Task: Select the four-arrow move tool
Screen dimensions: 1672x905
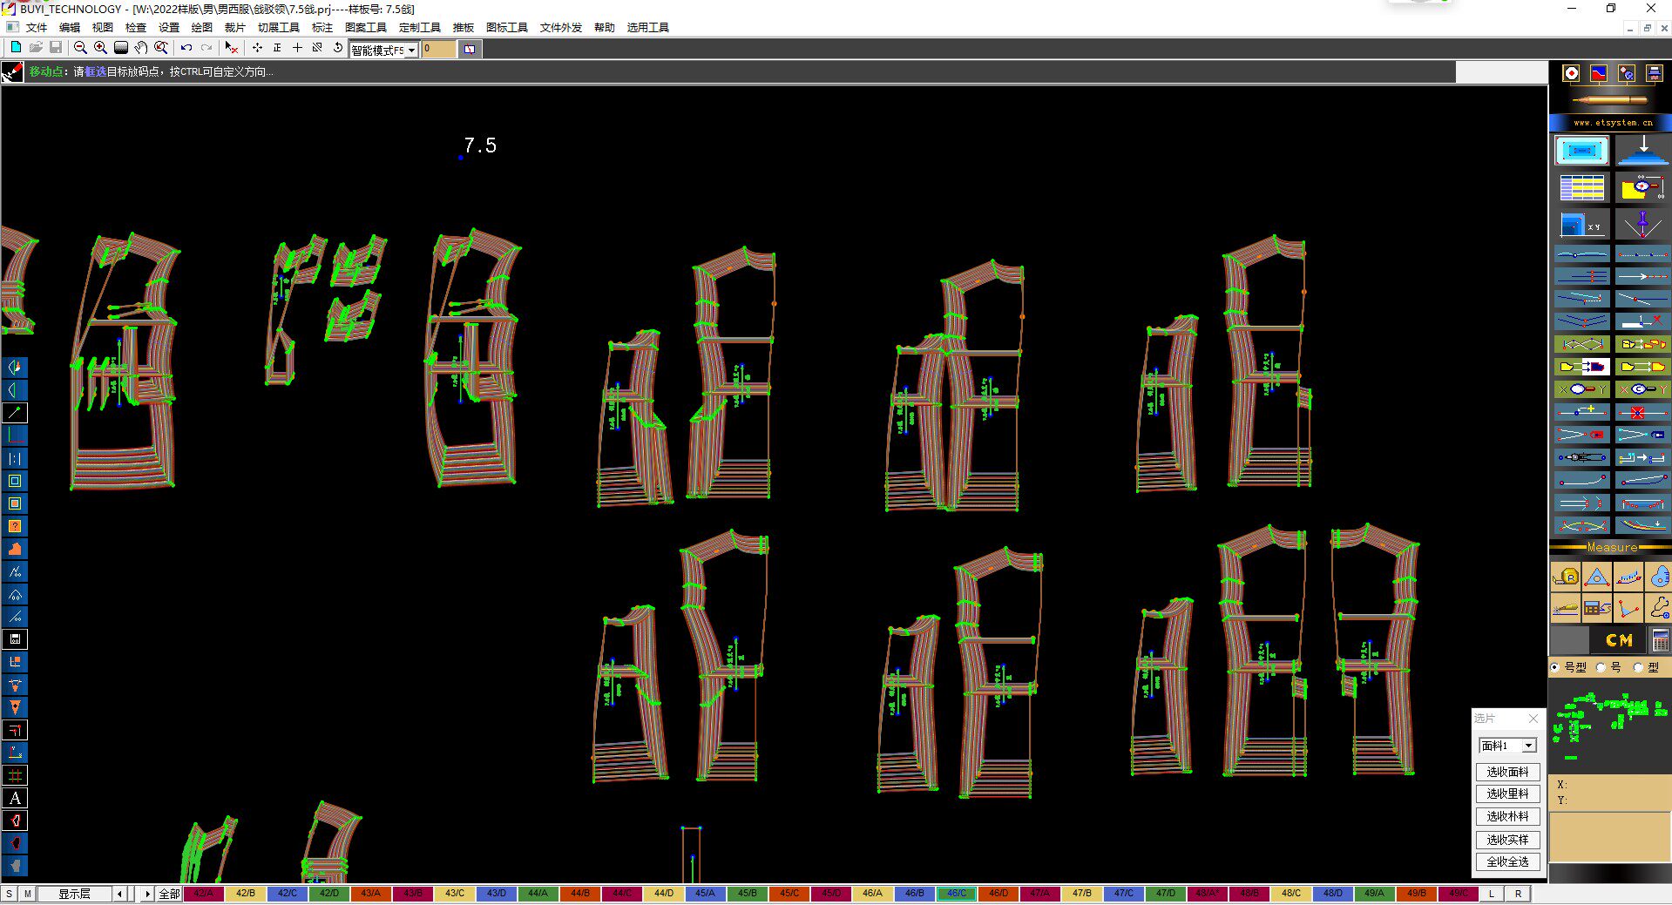Action: tap(257, 48)
